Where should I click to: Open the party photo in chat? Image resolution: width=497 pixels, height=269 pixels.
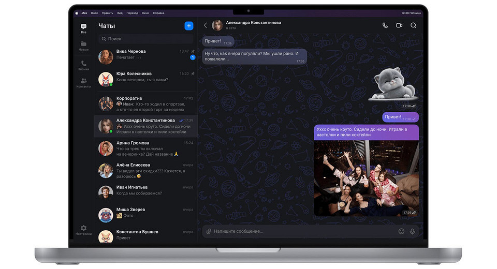366,178
